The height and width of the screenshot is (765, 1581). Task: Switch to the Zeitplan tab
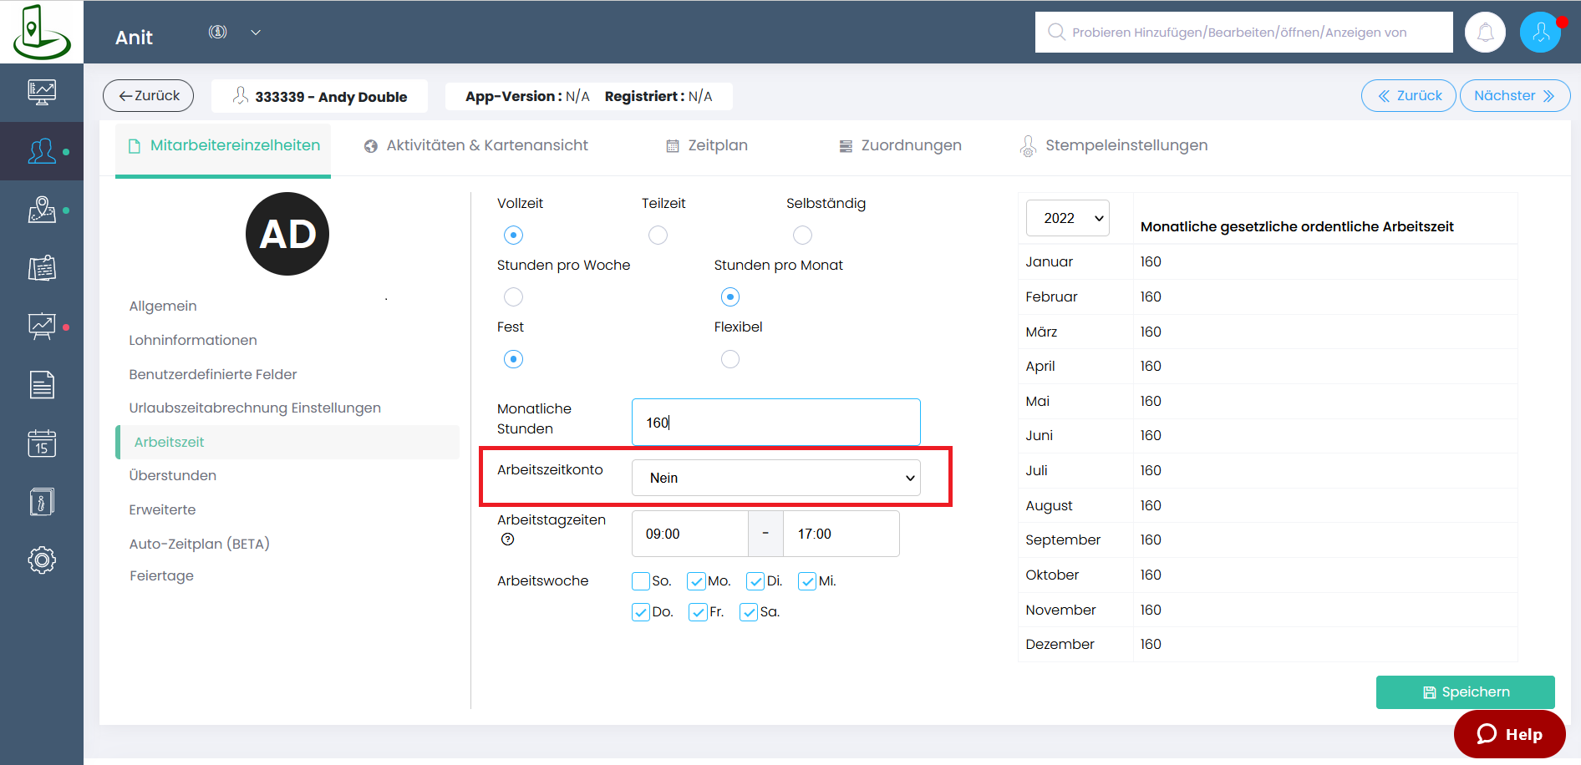click(707, 145)
